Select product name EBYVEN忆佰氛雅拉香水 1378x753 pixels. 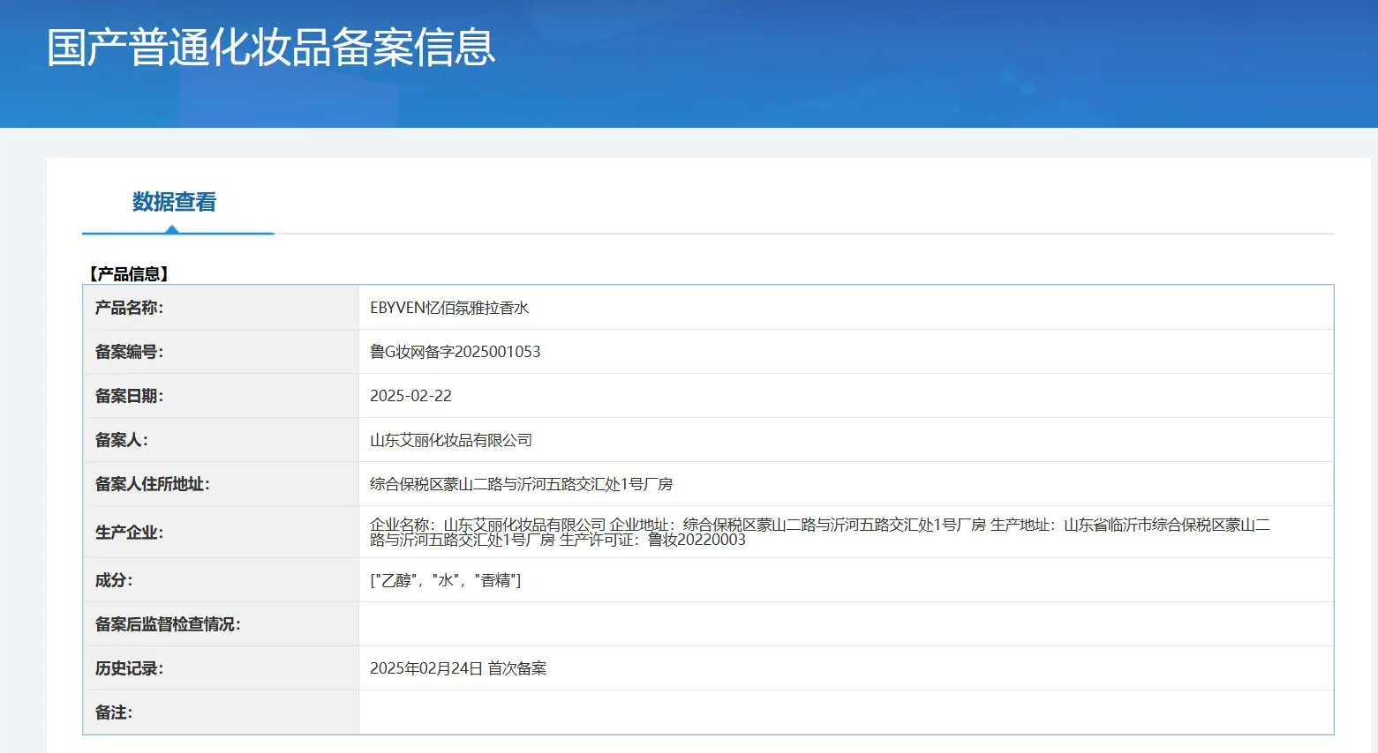pos(449,308)
